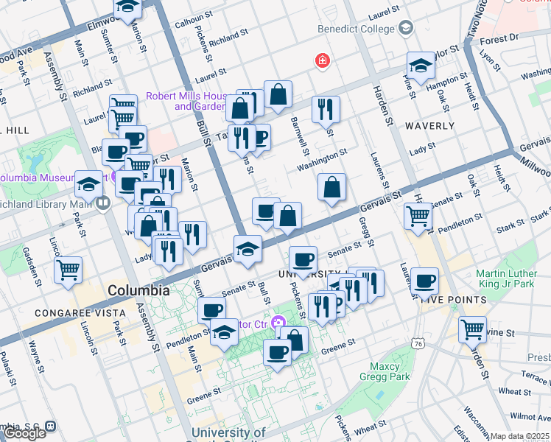Select the coffee cup marker at Five Points
Screen dimensions: 551x442
point(424,283)
